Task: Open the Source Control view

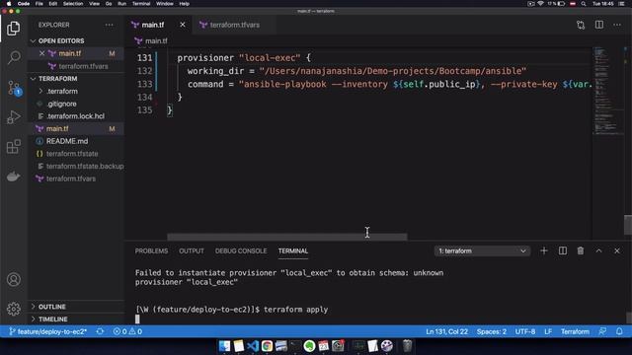Action: [14, 88]
